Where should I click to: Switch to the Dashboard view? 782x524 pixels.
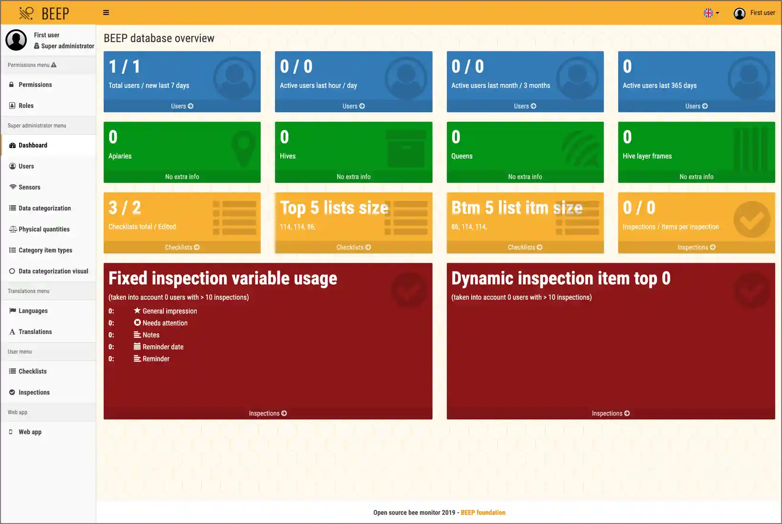32,145
